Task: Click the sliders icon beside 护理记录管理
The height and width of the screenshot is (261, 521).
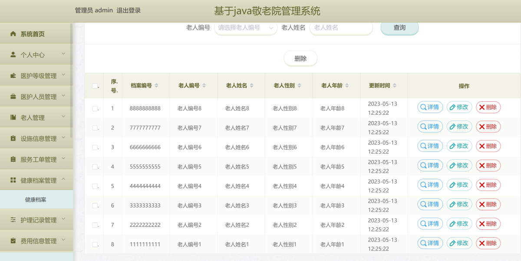Action: pos(13,220)
